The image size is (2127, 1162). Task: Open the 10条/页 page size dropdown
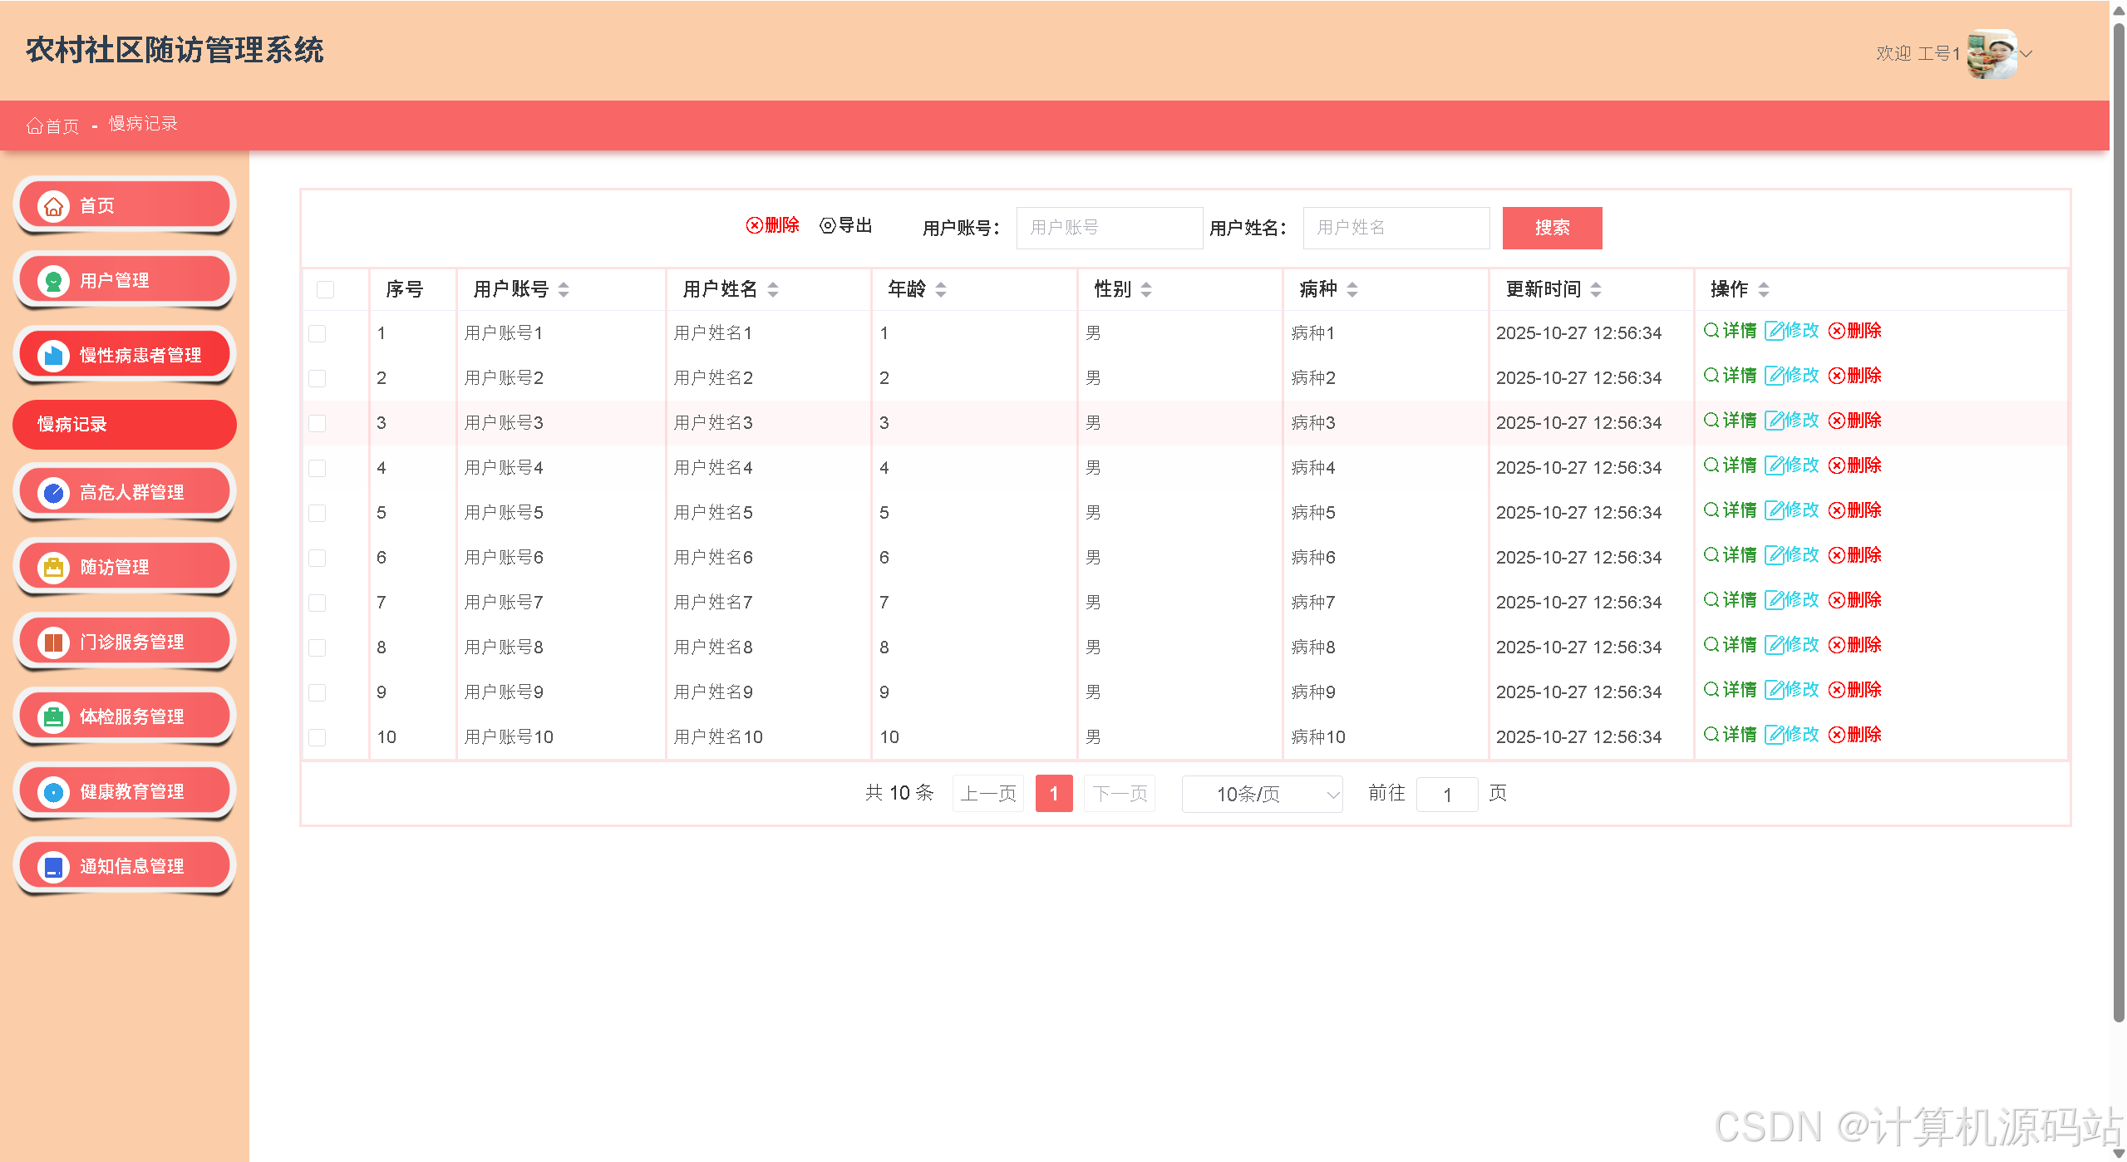click(1262, 795)
